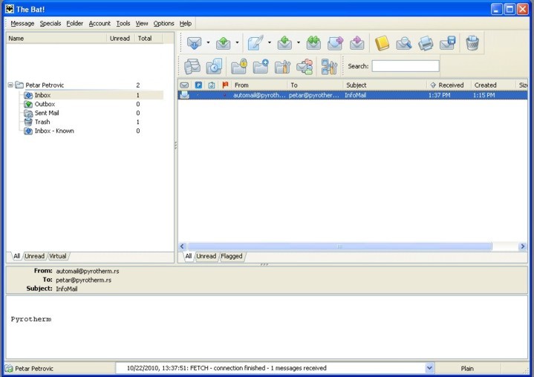Image resolution: width=534 pixels, height=377 pixels.
Task: Open dropdown arrow next to Get new mail
Action: coord(208,43)
